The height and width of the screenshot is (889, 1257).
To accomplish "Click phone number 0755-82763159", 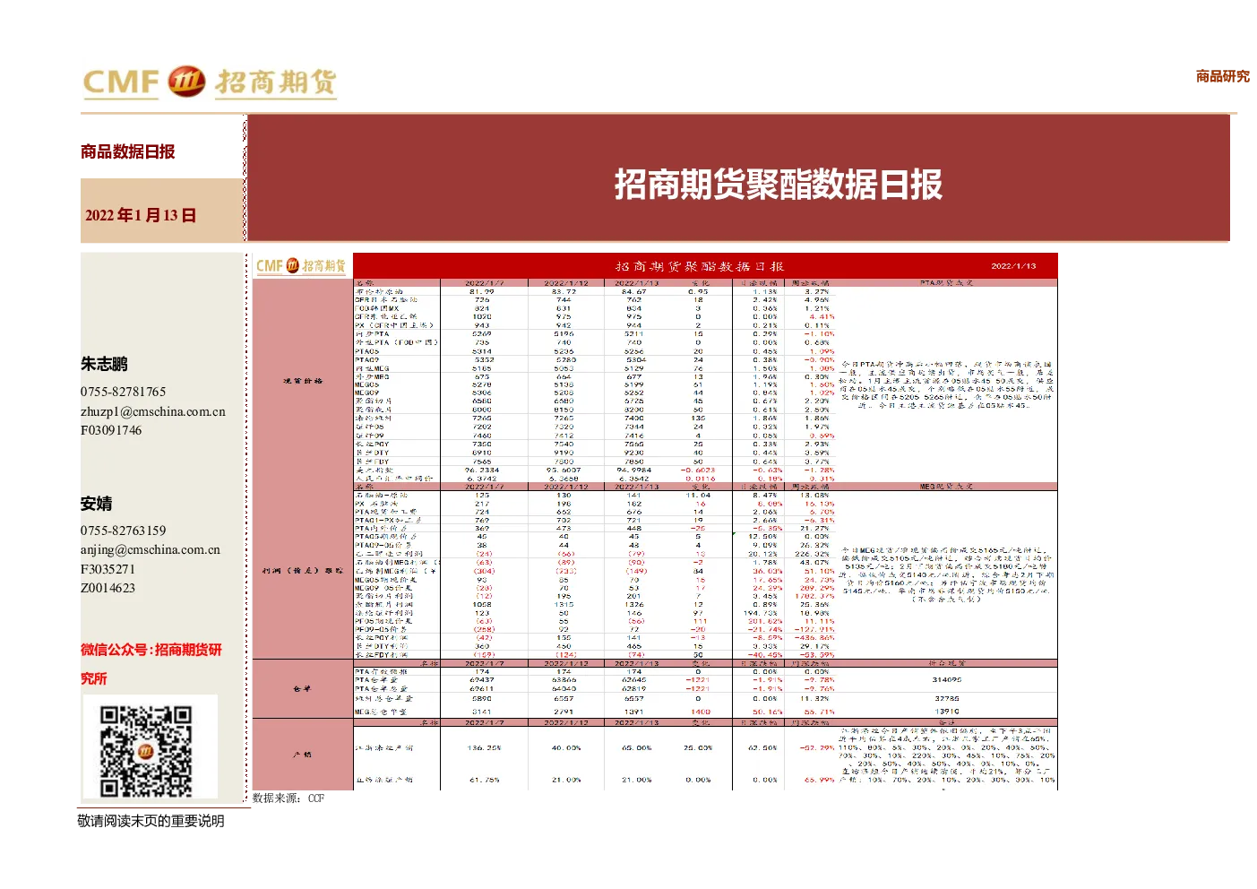I will tap(123, 531).
